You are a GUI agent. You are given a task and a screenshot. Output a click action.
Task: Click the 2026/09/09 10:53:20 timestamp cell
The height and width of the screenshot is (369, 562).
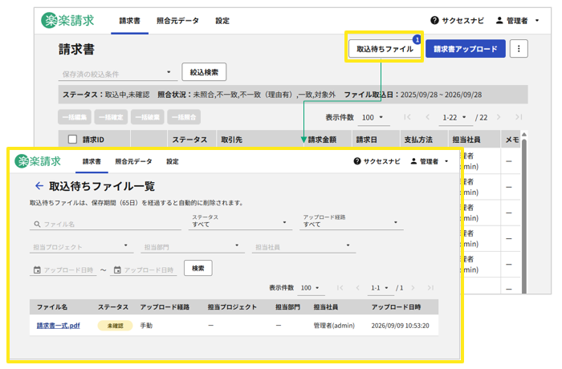pyautogui.click(x=400, y=326)
